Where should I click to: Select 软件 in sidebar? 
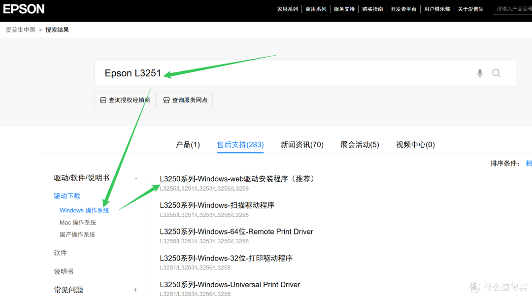(61, 253)
